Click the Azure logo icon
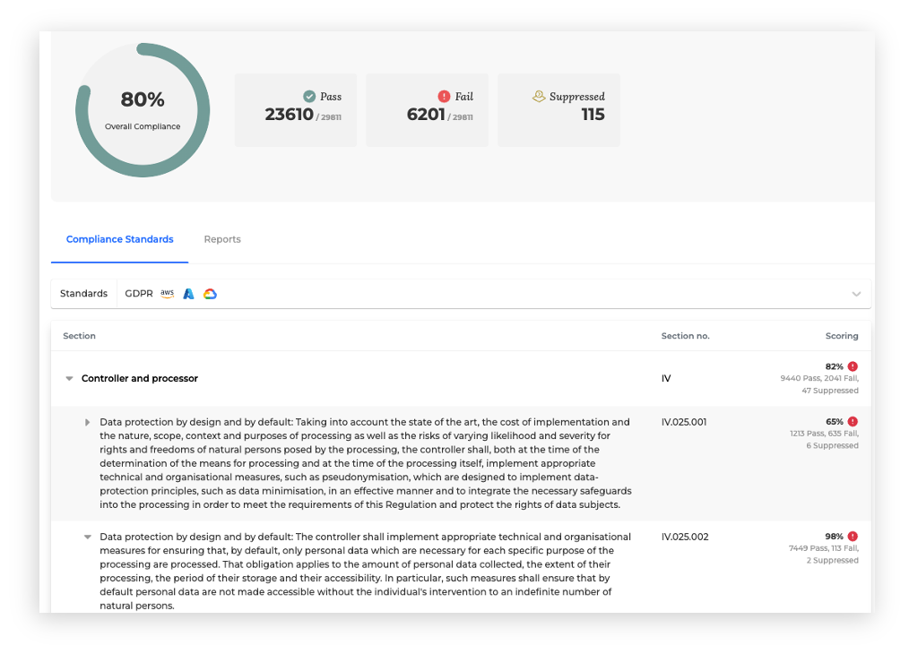This screenshot has width=909, height=654. [188, 294]
